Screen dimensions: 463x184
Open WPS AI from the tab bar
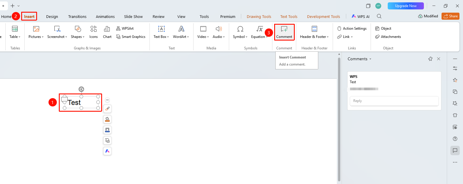[x=361, y=16]
